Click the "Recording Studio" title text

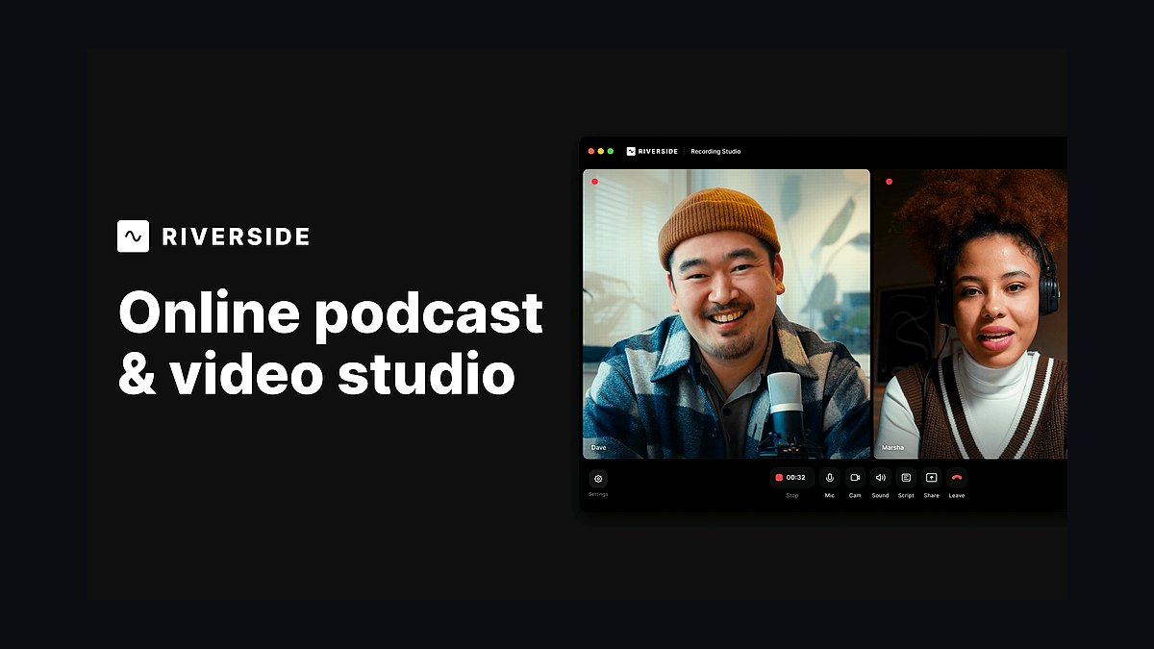pyautogui.click(x=715, y=151)
